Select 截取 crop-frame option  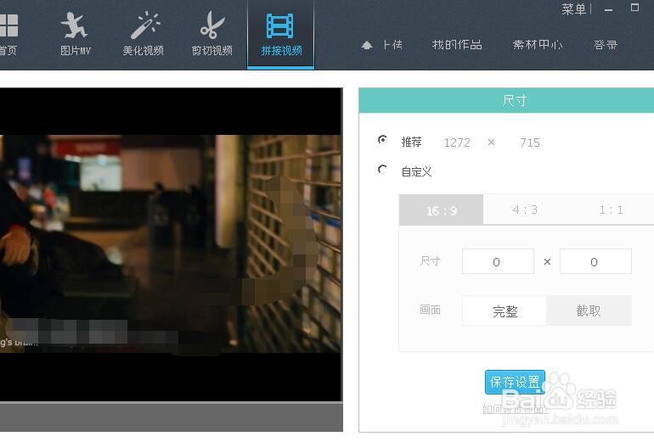pyautogui.click(x=589, y=311)
